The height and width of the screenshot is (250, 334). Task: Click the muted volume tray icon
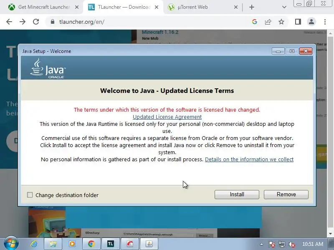coord(291,244)
